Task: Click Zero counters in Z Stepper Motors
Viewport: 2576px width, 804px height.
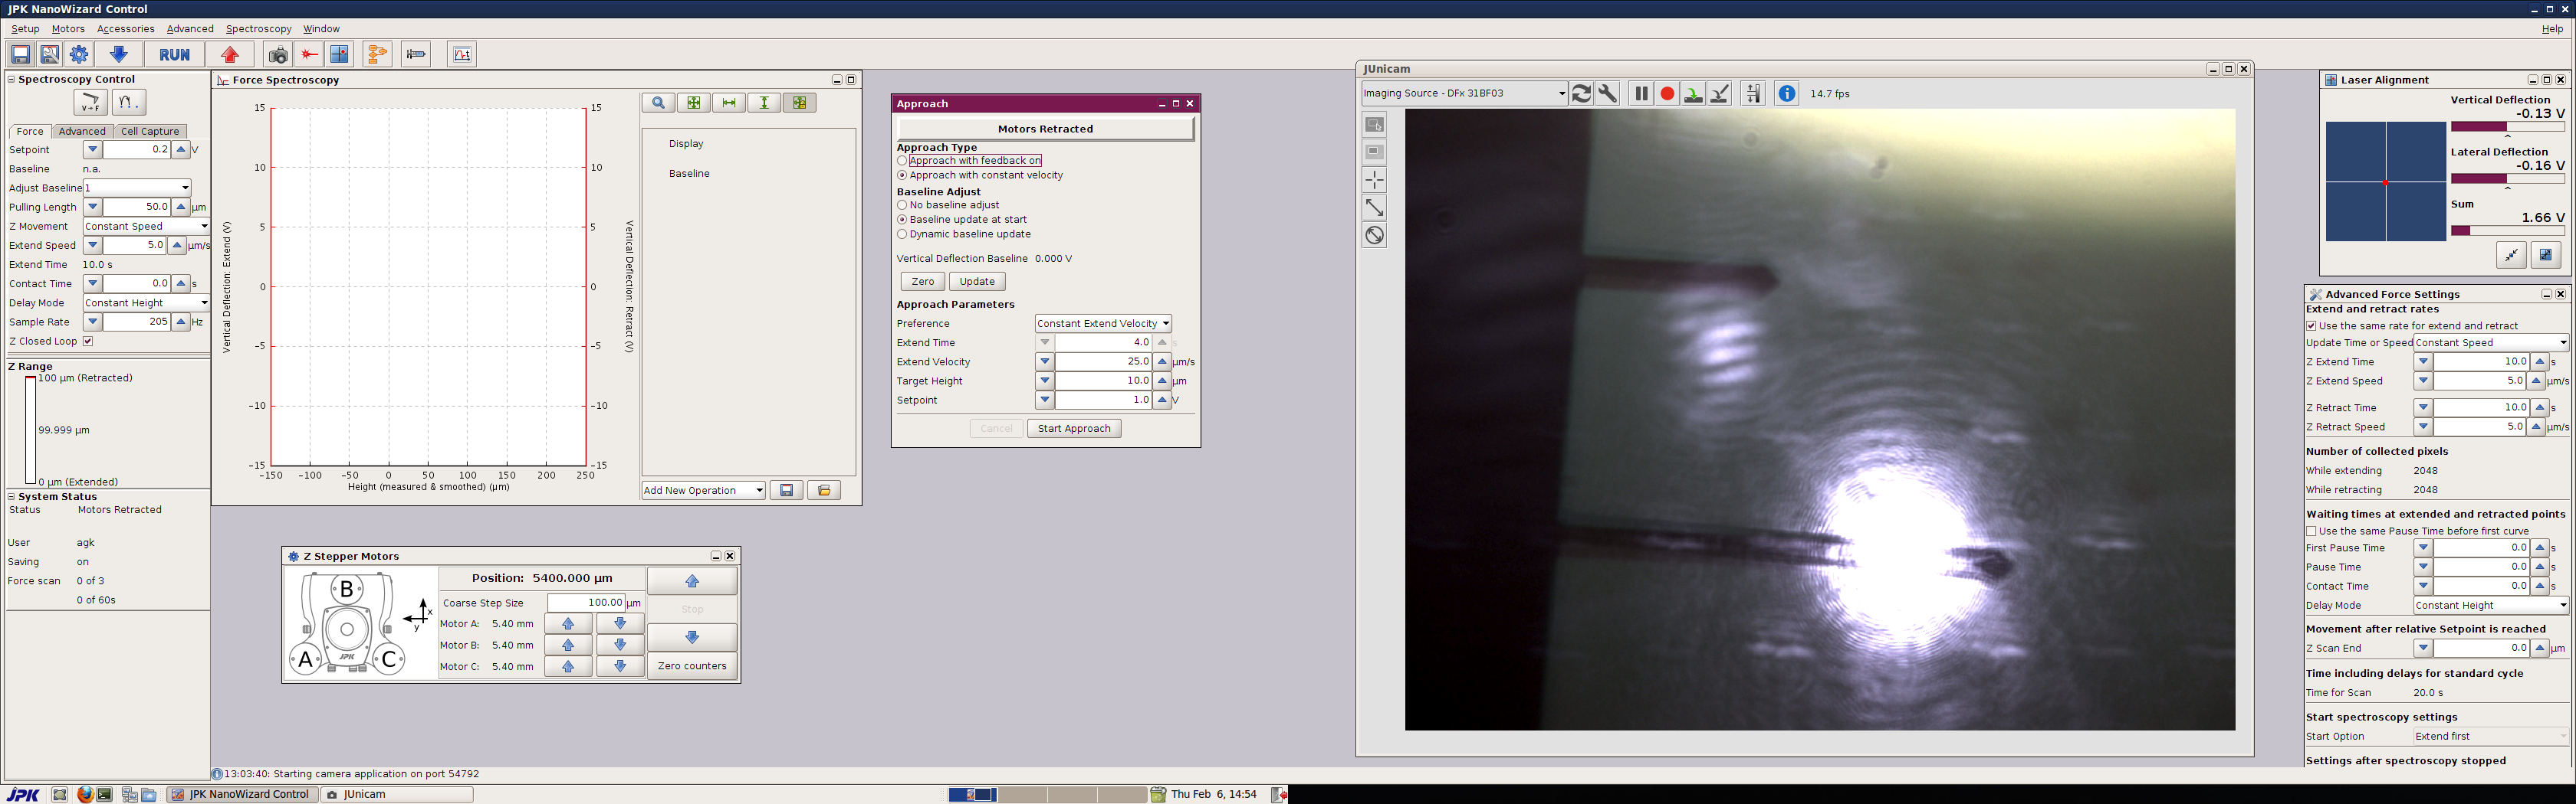Action: click(x=692, y=666)
